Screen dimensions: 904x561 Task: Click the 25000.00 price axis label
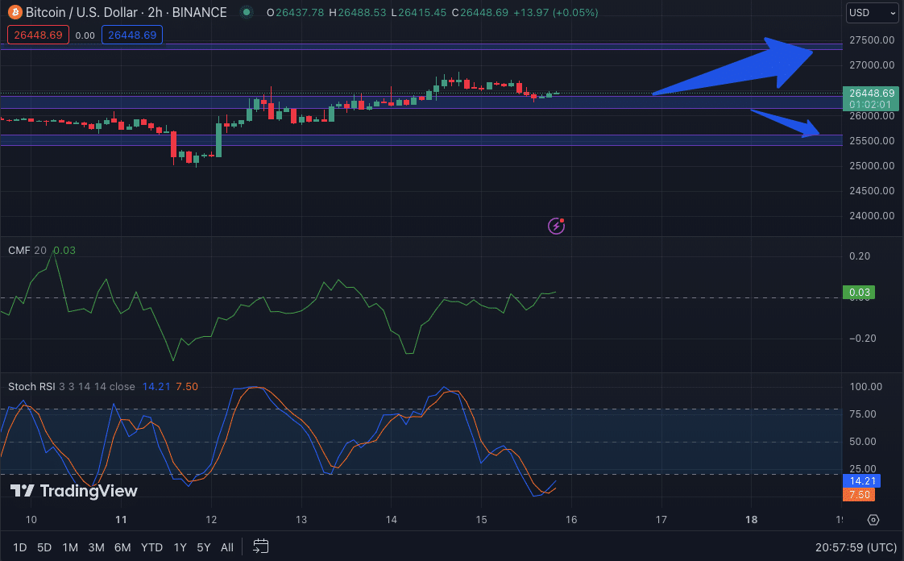872,165
